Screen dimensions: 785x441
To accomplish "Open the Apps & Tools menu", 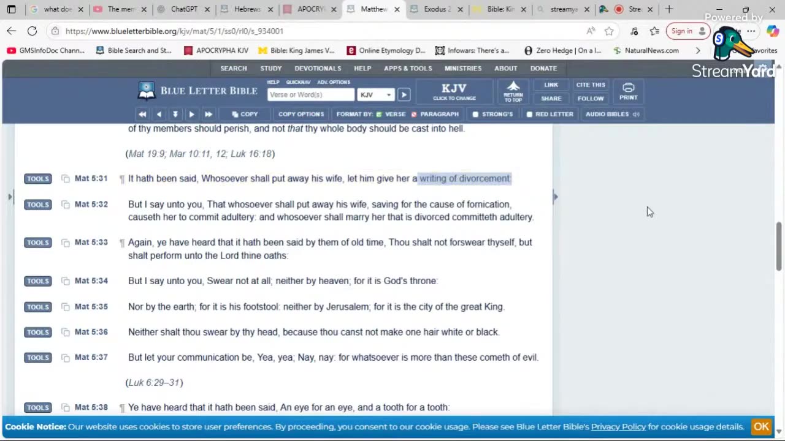I will point(408,68).
